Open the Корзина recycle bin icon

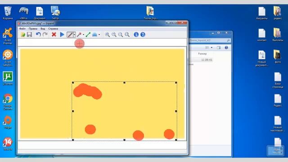click(x=8, y=13)
